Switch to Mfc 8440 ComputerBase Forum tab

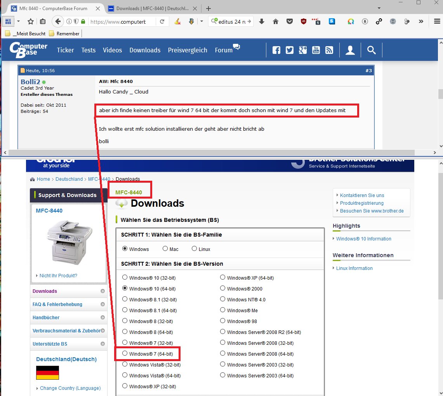pos(53,9)
